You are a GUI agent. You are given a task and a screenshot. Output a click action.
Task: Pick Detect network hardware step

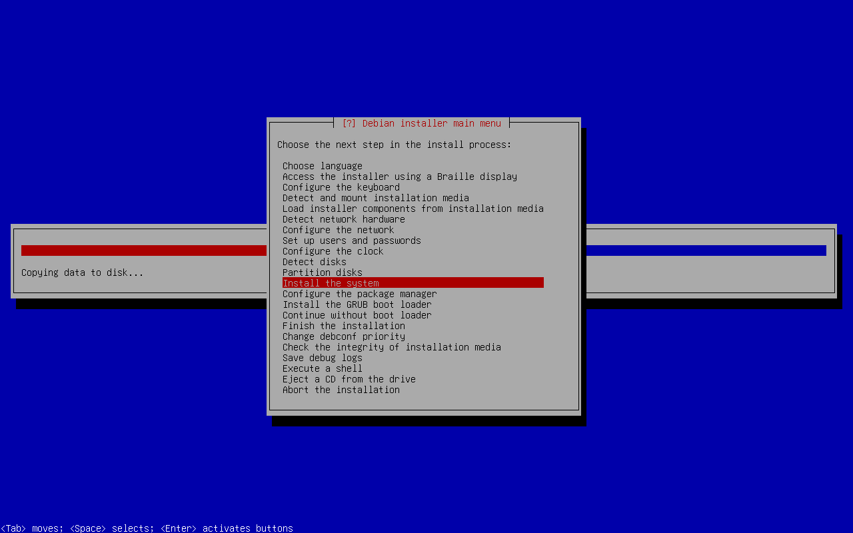click(x=343, y=219)
